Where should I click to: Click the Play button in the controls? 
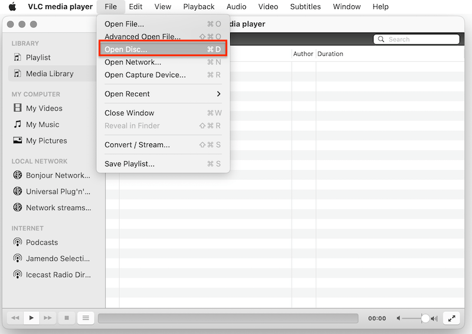[x=31, y=318]
